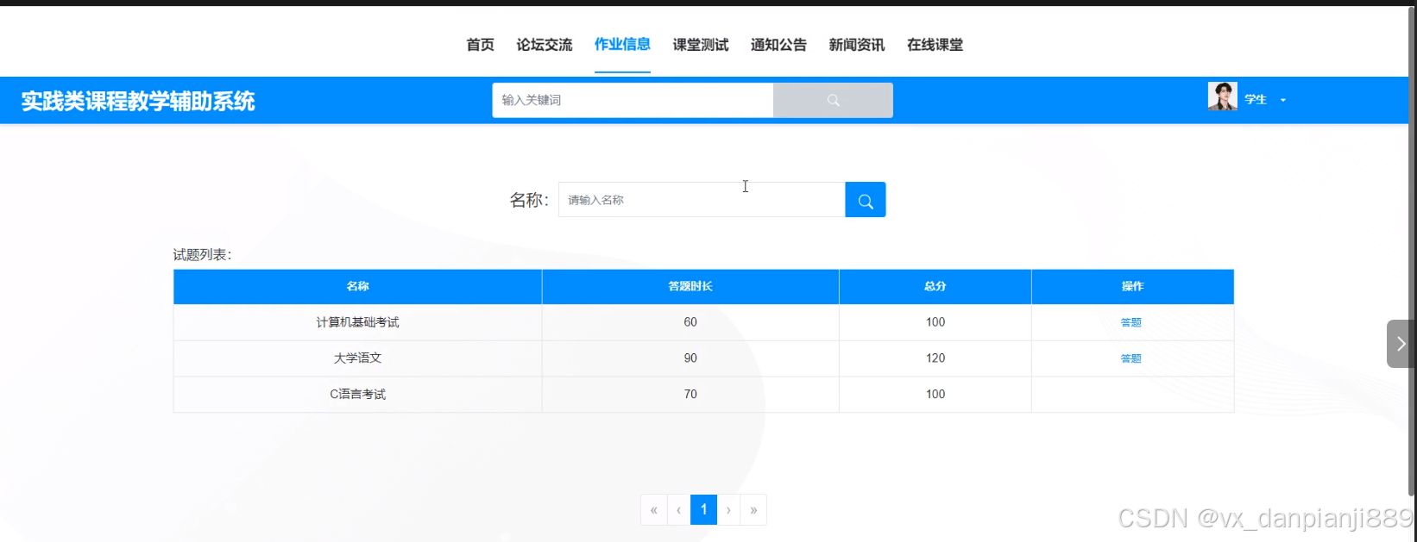
Task: Open the 论坛交流 menu item
Action: pos(545,45)
